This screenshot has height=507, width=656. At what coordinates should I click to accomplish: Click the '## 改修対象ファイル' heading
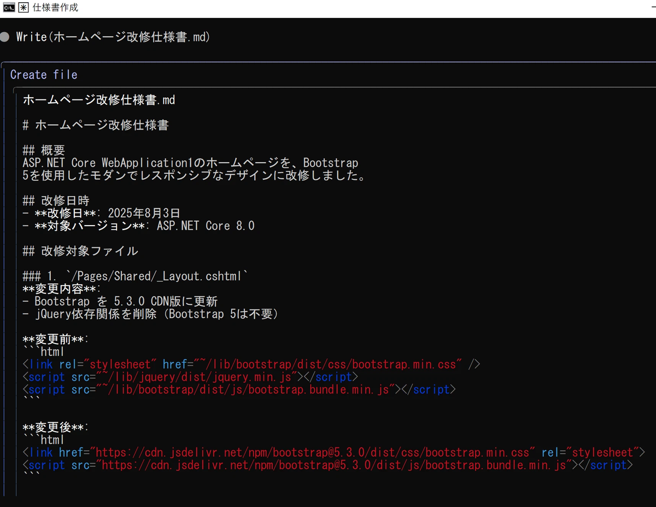pyautogui.click(x=80, y=251)
